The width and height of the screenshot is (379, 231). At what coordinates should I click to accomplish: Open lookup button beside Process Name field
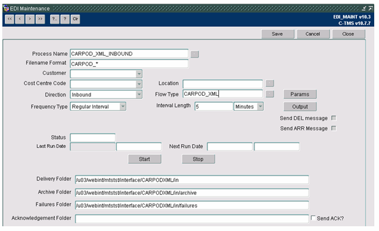click(195, 54)
